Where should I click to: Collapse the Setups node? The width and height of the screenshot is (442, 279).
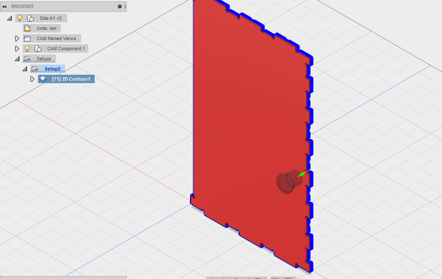tap(17, 59)
